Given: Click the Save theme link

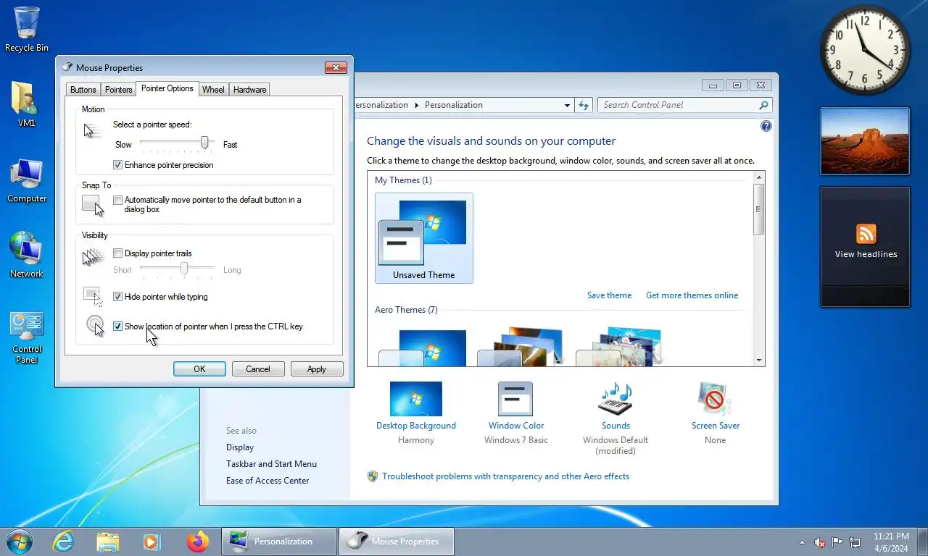Looking at the screenshot, I should tap(609, 295).
